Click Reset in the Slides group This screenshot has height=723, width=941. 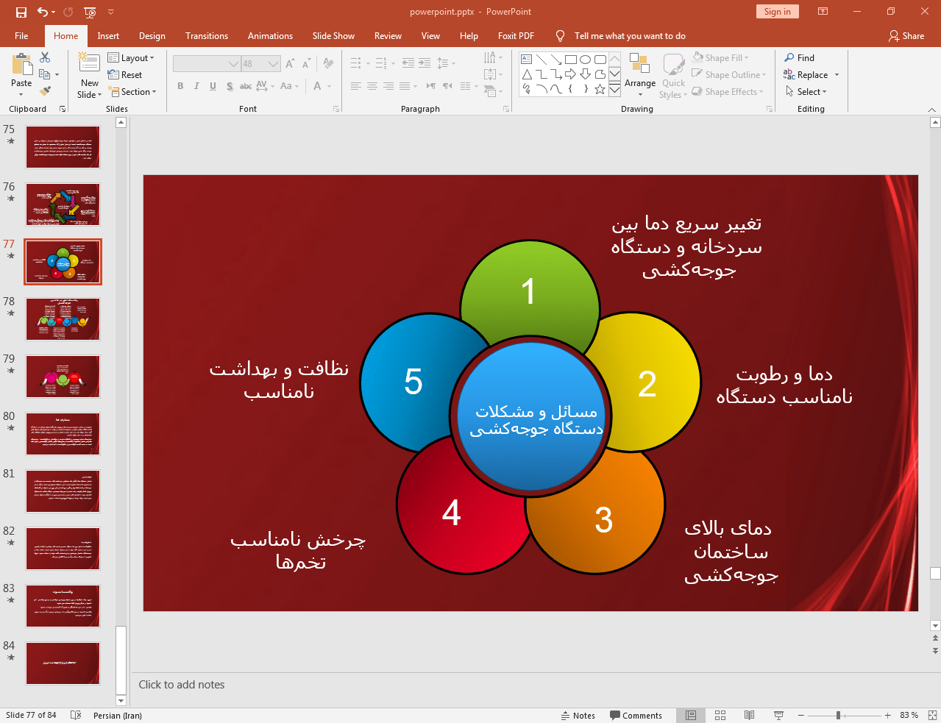pos(125,74)
